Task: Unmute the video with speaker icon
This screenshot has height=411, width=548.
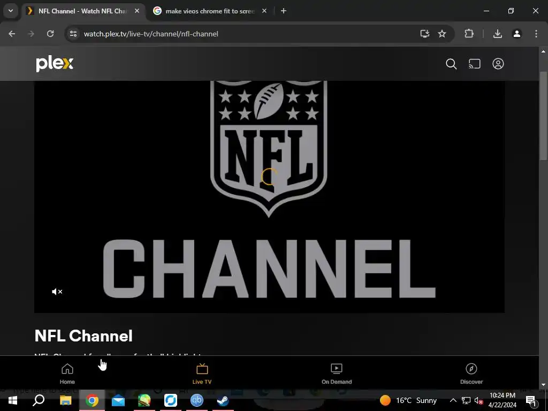Action: coord(57,292)
